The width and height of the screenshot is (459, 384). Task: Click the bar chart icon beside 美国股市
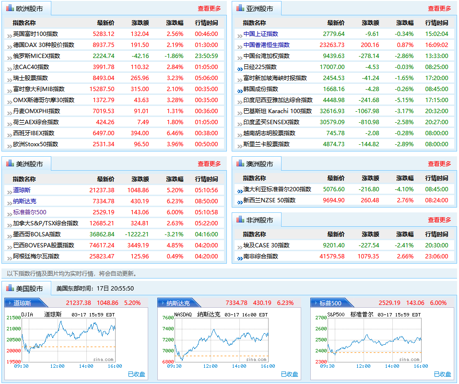10,288
